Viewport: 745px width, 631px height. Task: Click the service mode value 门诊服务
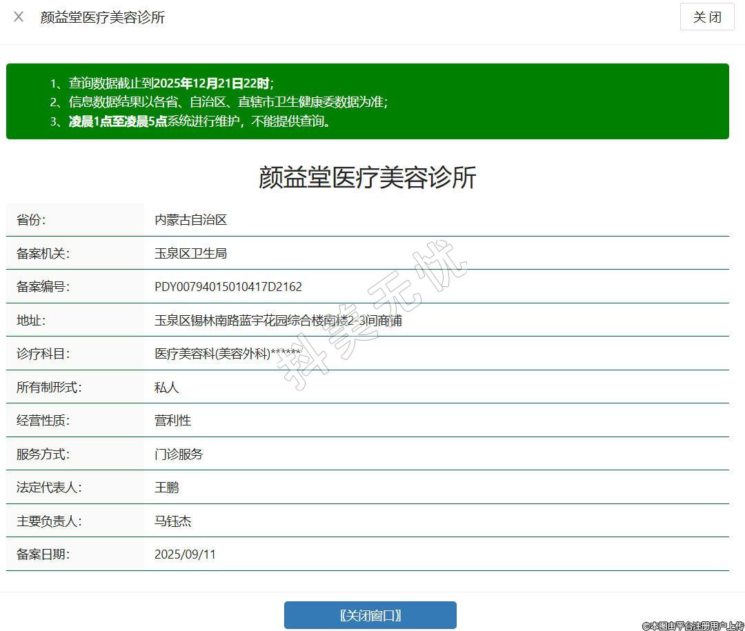click(179, 454)
